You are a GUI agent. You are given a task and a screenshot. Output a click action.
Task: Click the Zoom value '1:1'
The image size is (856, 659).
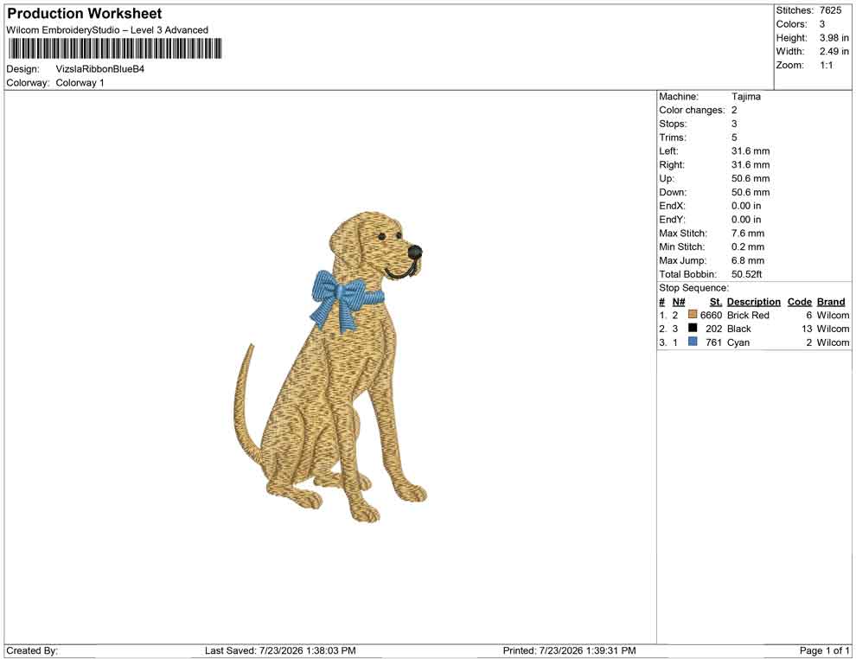click(x=827, y=65)
